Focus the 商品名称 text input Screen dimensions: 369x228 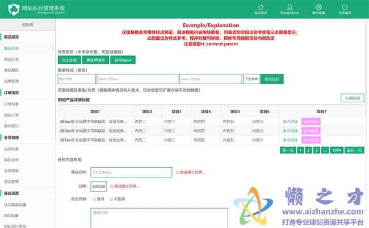(131, 172)
